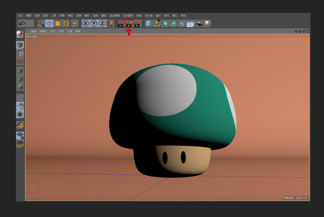The width and height of the screenshot is (324, 217).
Task: Click the camera object icon
Action: point(199,24)
